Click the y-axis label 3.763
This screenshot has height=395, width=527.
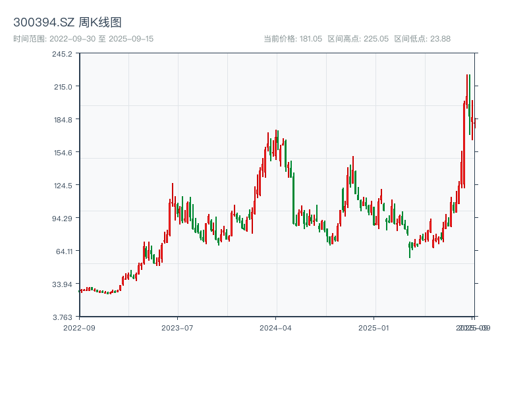pyautogui.click(x=63, y=317)
